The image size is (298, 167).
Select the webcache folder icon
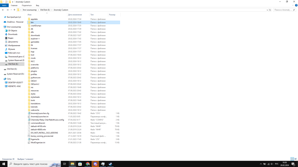[29, 110]
